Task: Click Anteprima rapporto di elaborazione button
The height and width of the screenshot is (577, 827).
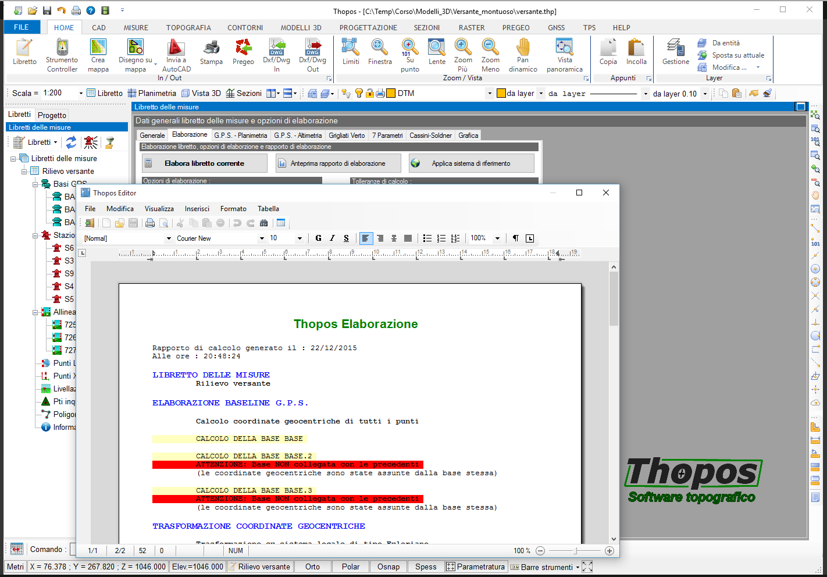Action: [x=338, y=163]
